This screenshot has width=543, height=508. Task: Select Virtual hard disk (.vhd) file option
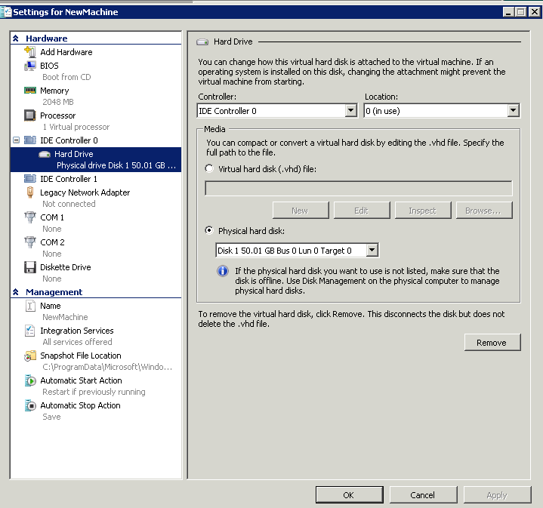[209, 168]
